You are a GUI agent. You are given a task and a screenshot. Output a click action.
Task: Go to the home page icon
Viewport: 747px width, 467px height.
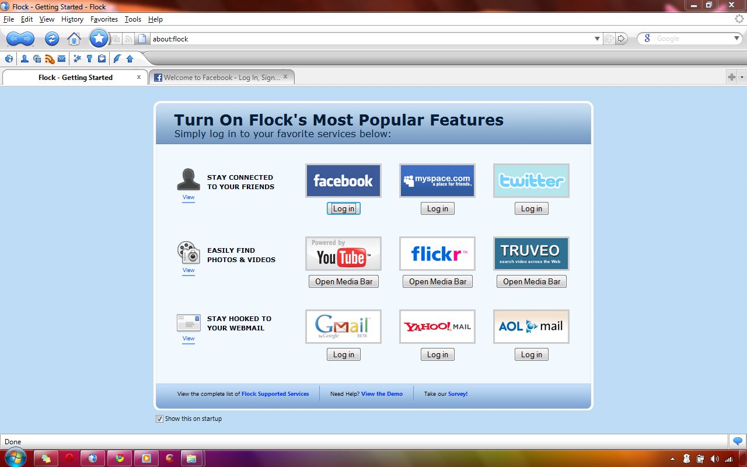(x=74, y=39)
